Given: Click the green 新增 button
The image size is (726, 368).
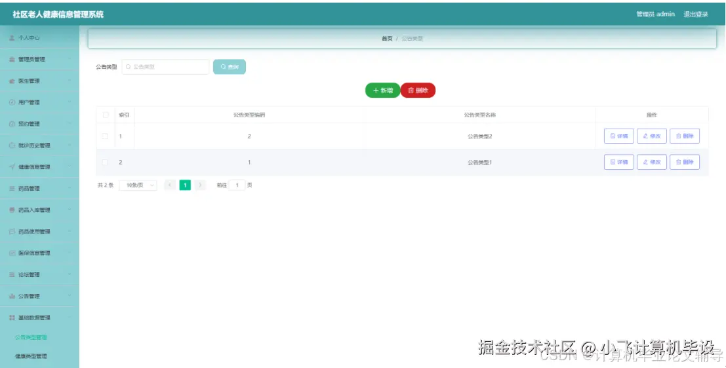Looking at the screenshot, I should pos(382,91).
